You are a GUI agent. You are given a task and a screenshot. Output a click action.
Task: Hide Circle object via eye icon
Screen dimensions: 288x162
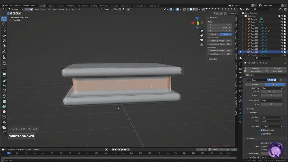click(x=282, y=22)
